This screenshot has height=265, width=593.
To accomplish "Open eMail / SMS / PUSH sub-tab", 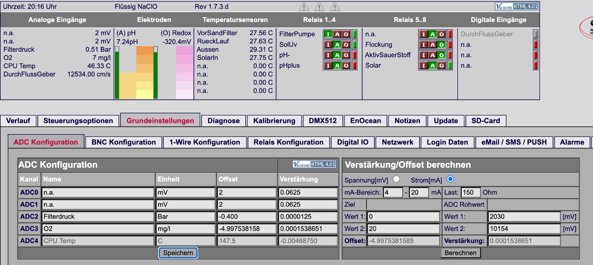I will tap(514, 142).
